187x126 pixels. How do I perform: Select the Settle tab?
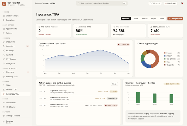tap(162, 18)
